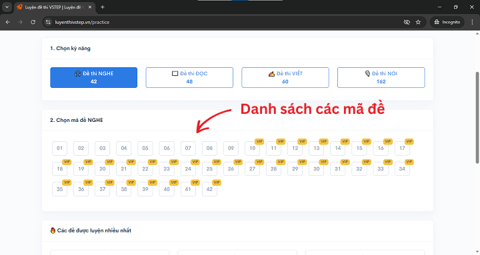
Task: Start VIP test code 38
Action: point(124,189)
